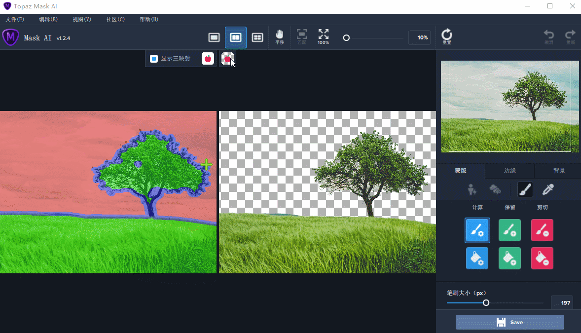Choose the red cut fill bucket
This screenshot has width=581, height=333.
(542, 258)
